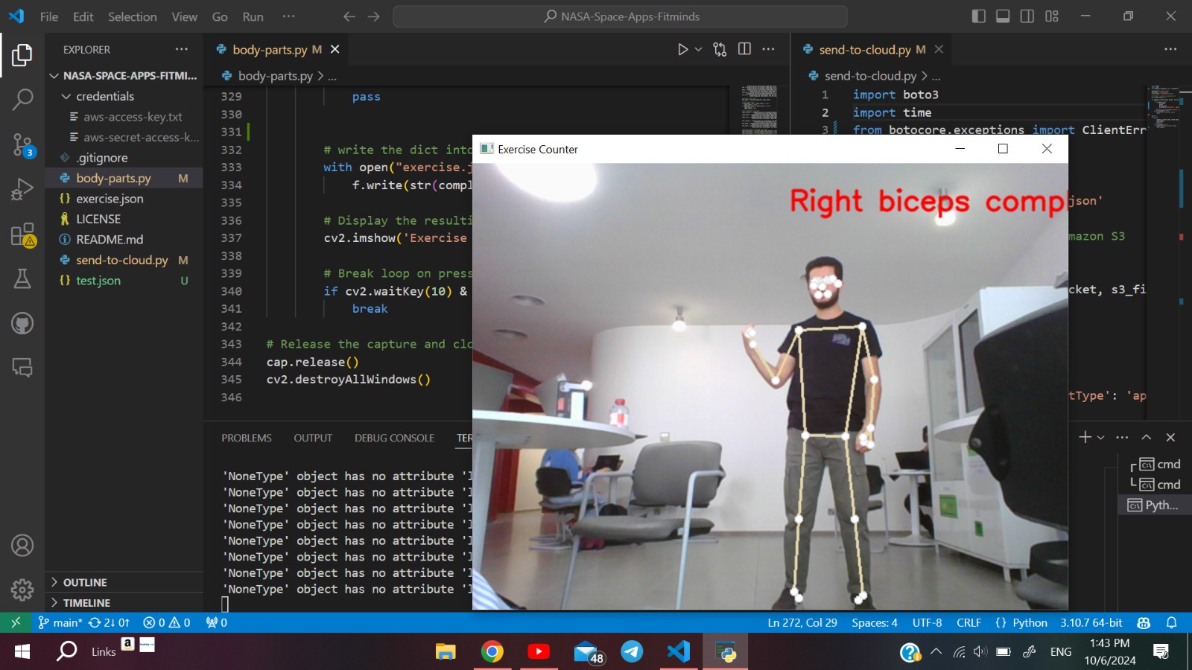This screenshot has height=670, width=1192.
Task: Toggle the primary side bar layout
Action: click(x=979, y=16)
